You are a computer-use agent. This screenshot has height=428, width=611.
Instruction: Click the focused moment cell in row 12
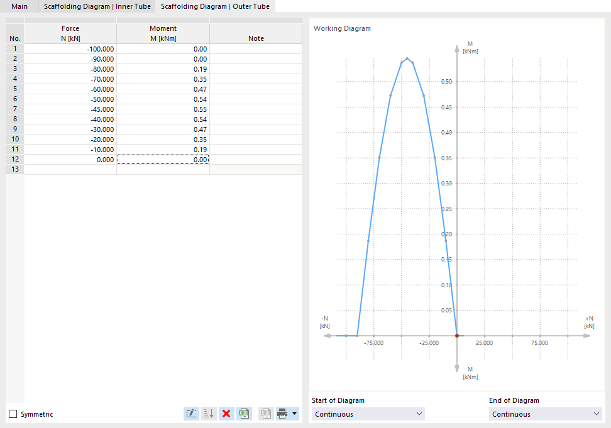[163, 160]
